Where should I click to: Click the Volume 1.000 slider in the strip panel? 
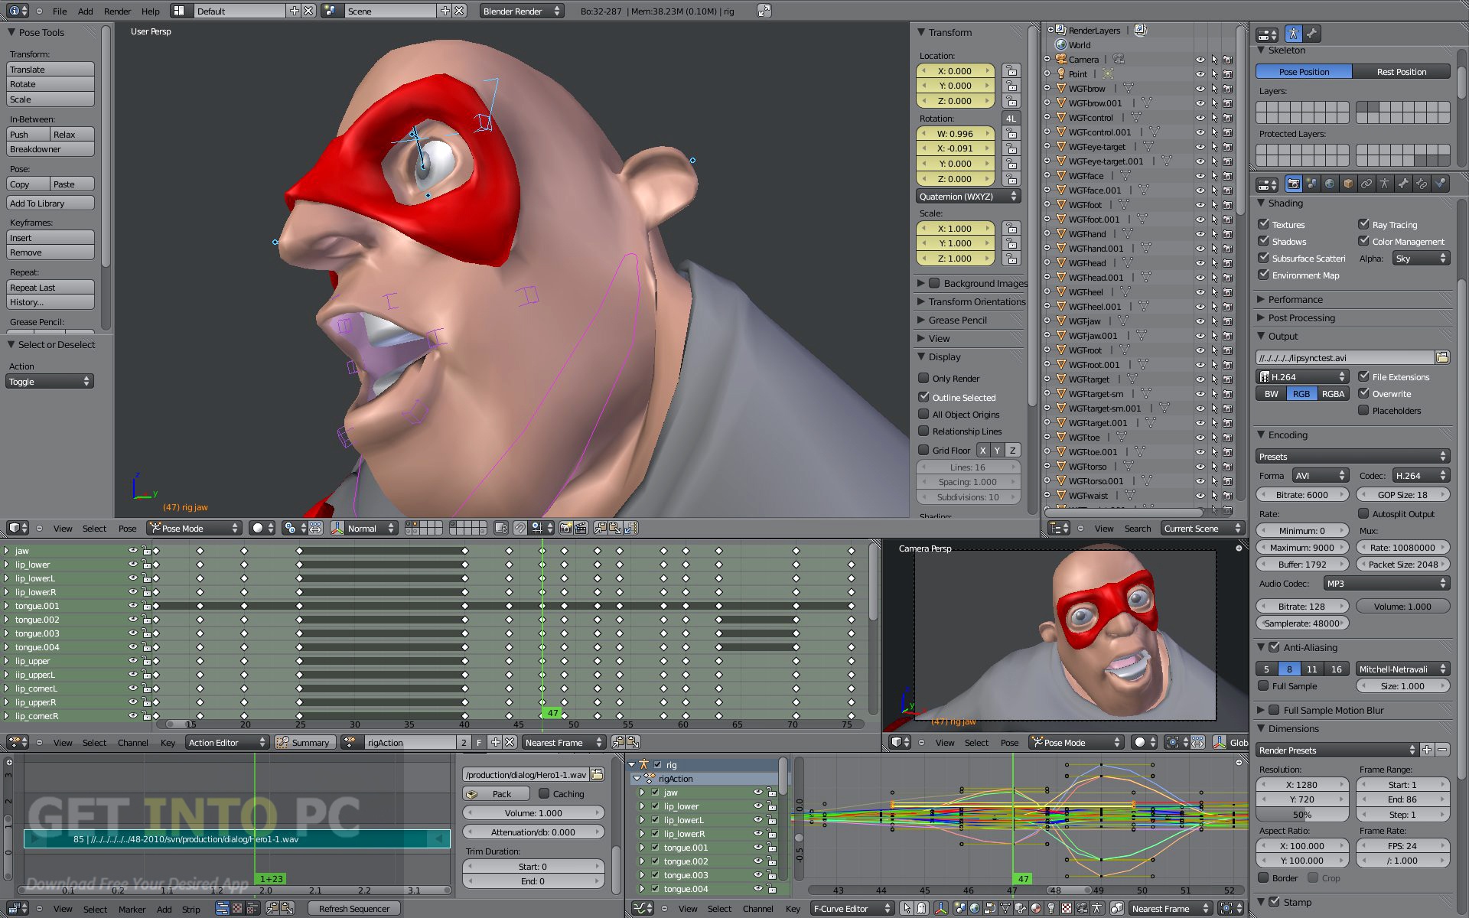pyautogui.click(x=533, y=813)
